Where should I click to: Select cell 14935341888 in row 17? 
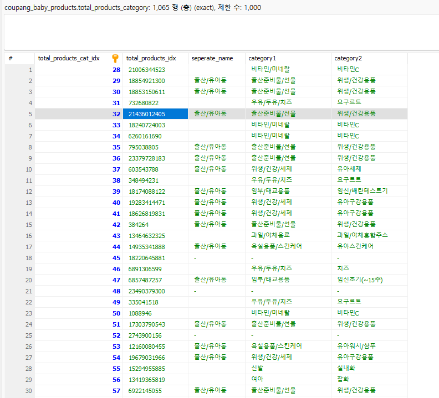[155, 247]
